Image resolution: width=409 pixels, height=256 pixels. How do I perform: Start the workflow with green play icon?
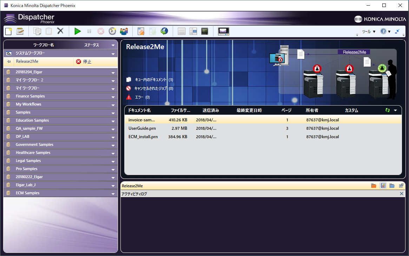pos(78,31)
